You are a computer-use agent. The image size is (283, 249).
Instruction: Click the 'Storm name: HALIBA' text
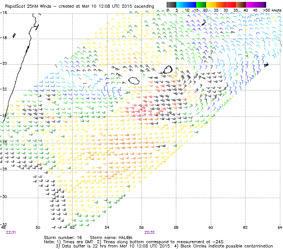click(111, 238)
